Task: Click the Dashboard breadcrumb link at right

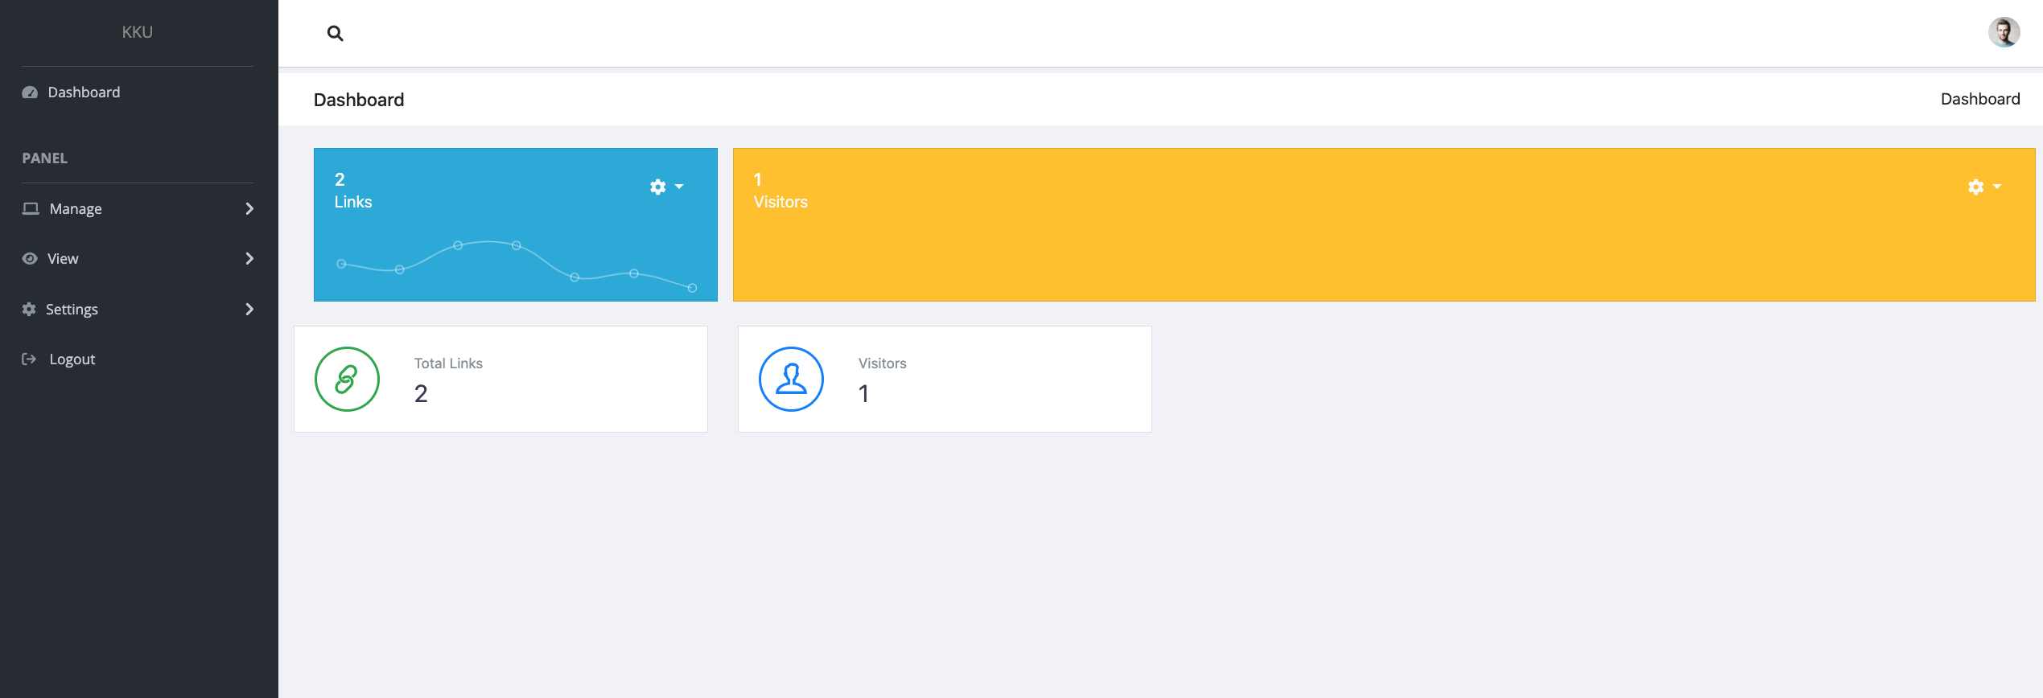Action: point(1979,99)
